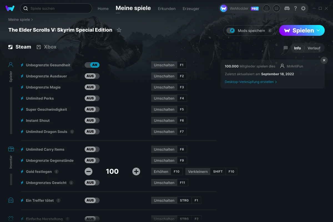Click the SHIFT key for Verkleinern

pos(218,171)
